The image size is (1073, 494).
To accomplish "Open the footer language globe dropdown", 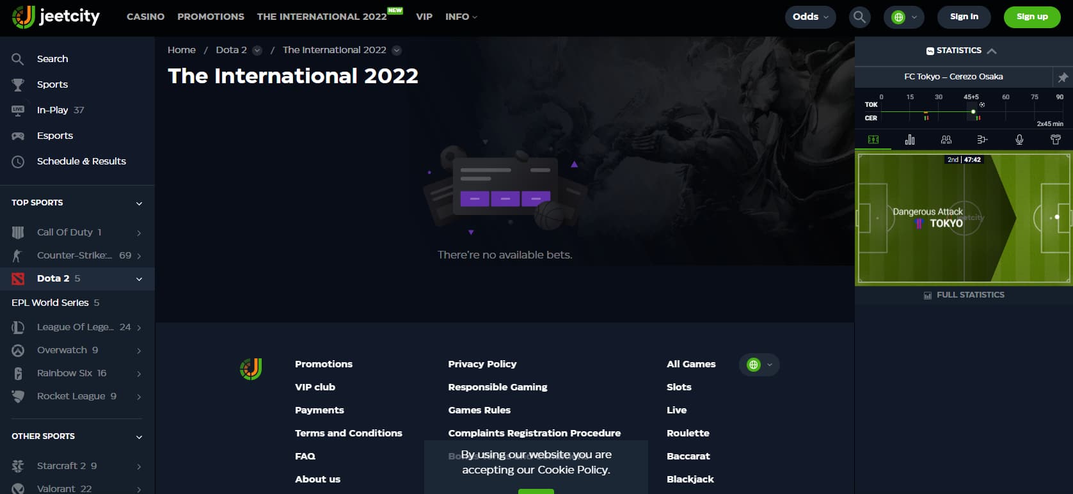I will (759, 365).
